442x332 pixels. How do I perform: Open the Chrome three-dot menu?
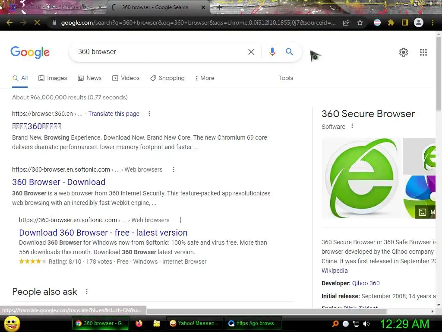[x=433, y=22]
